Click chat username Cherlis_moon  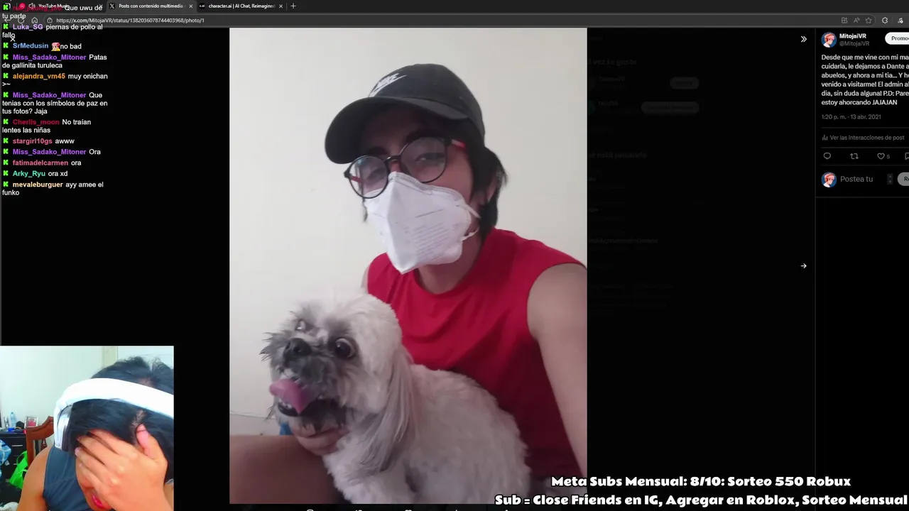36,122
